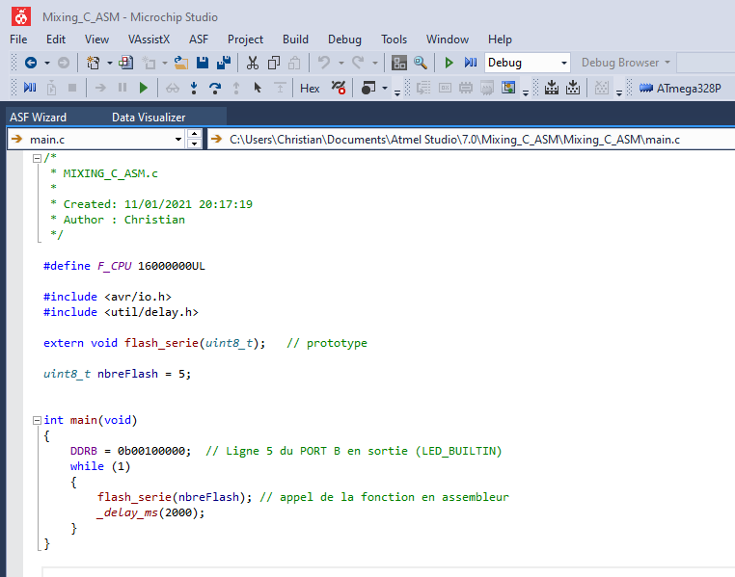Expand the breakpoints window dropdown arrow
The width and height of the screenshot is (735, 577).
point(384,88)
